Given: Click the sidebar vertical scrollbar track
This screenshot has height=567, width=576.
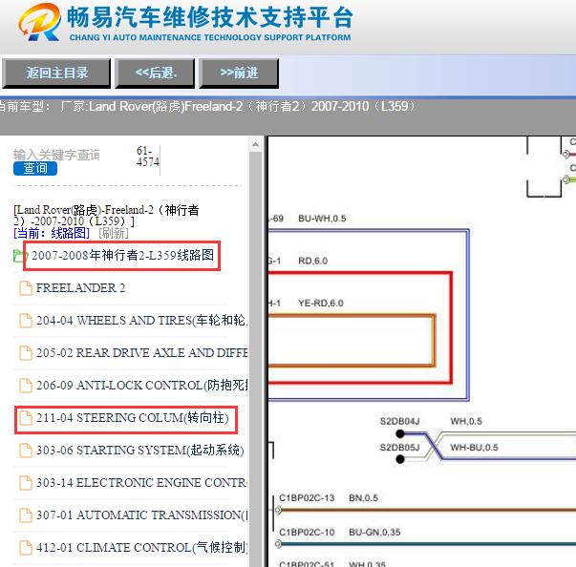Looking at the screenshot, I should (255, 359).
